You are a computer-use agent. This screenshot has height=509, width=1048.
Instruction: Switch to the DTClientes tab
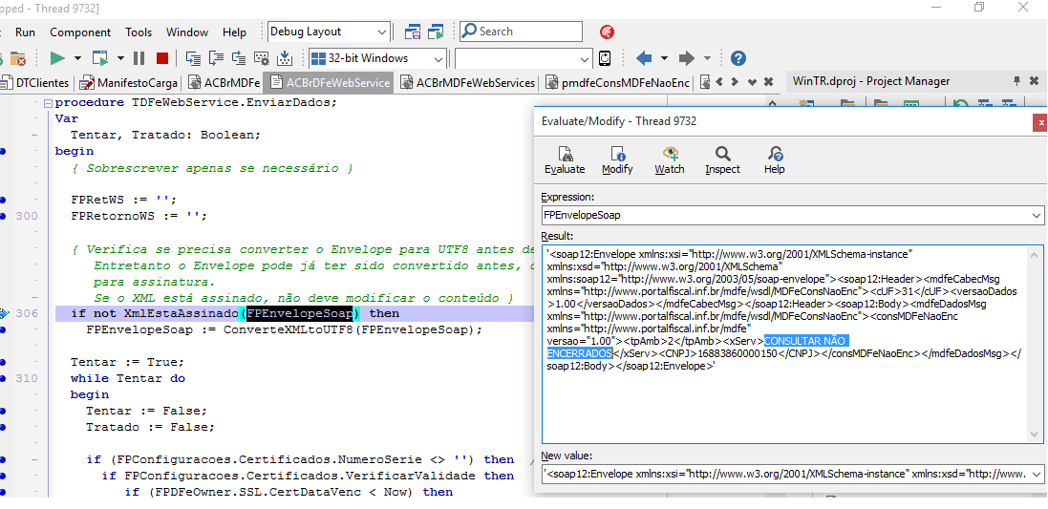(x=34, y=82)
